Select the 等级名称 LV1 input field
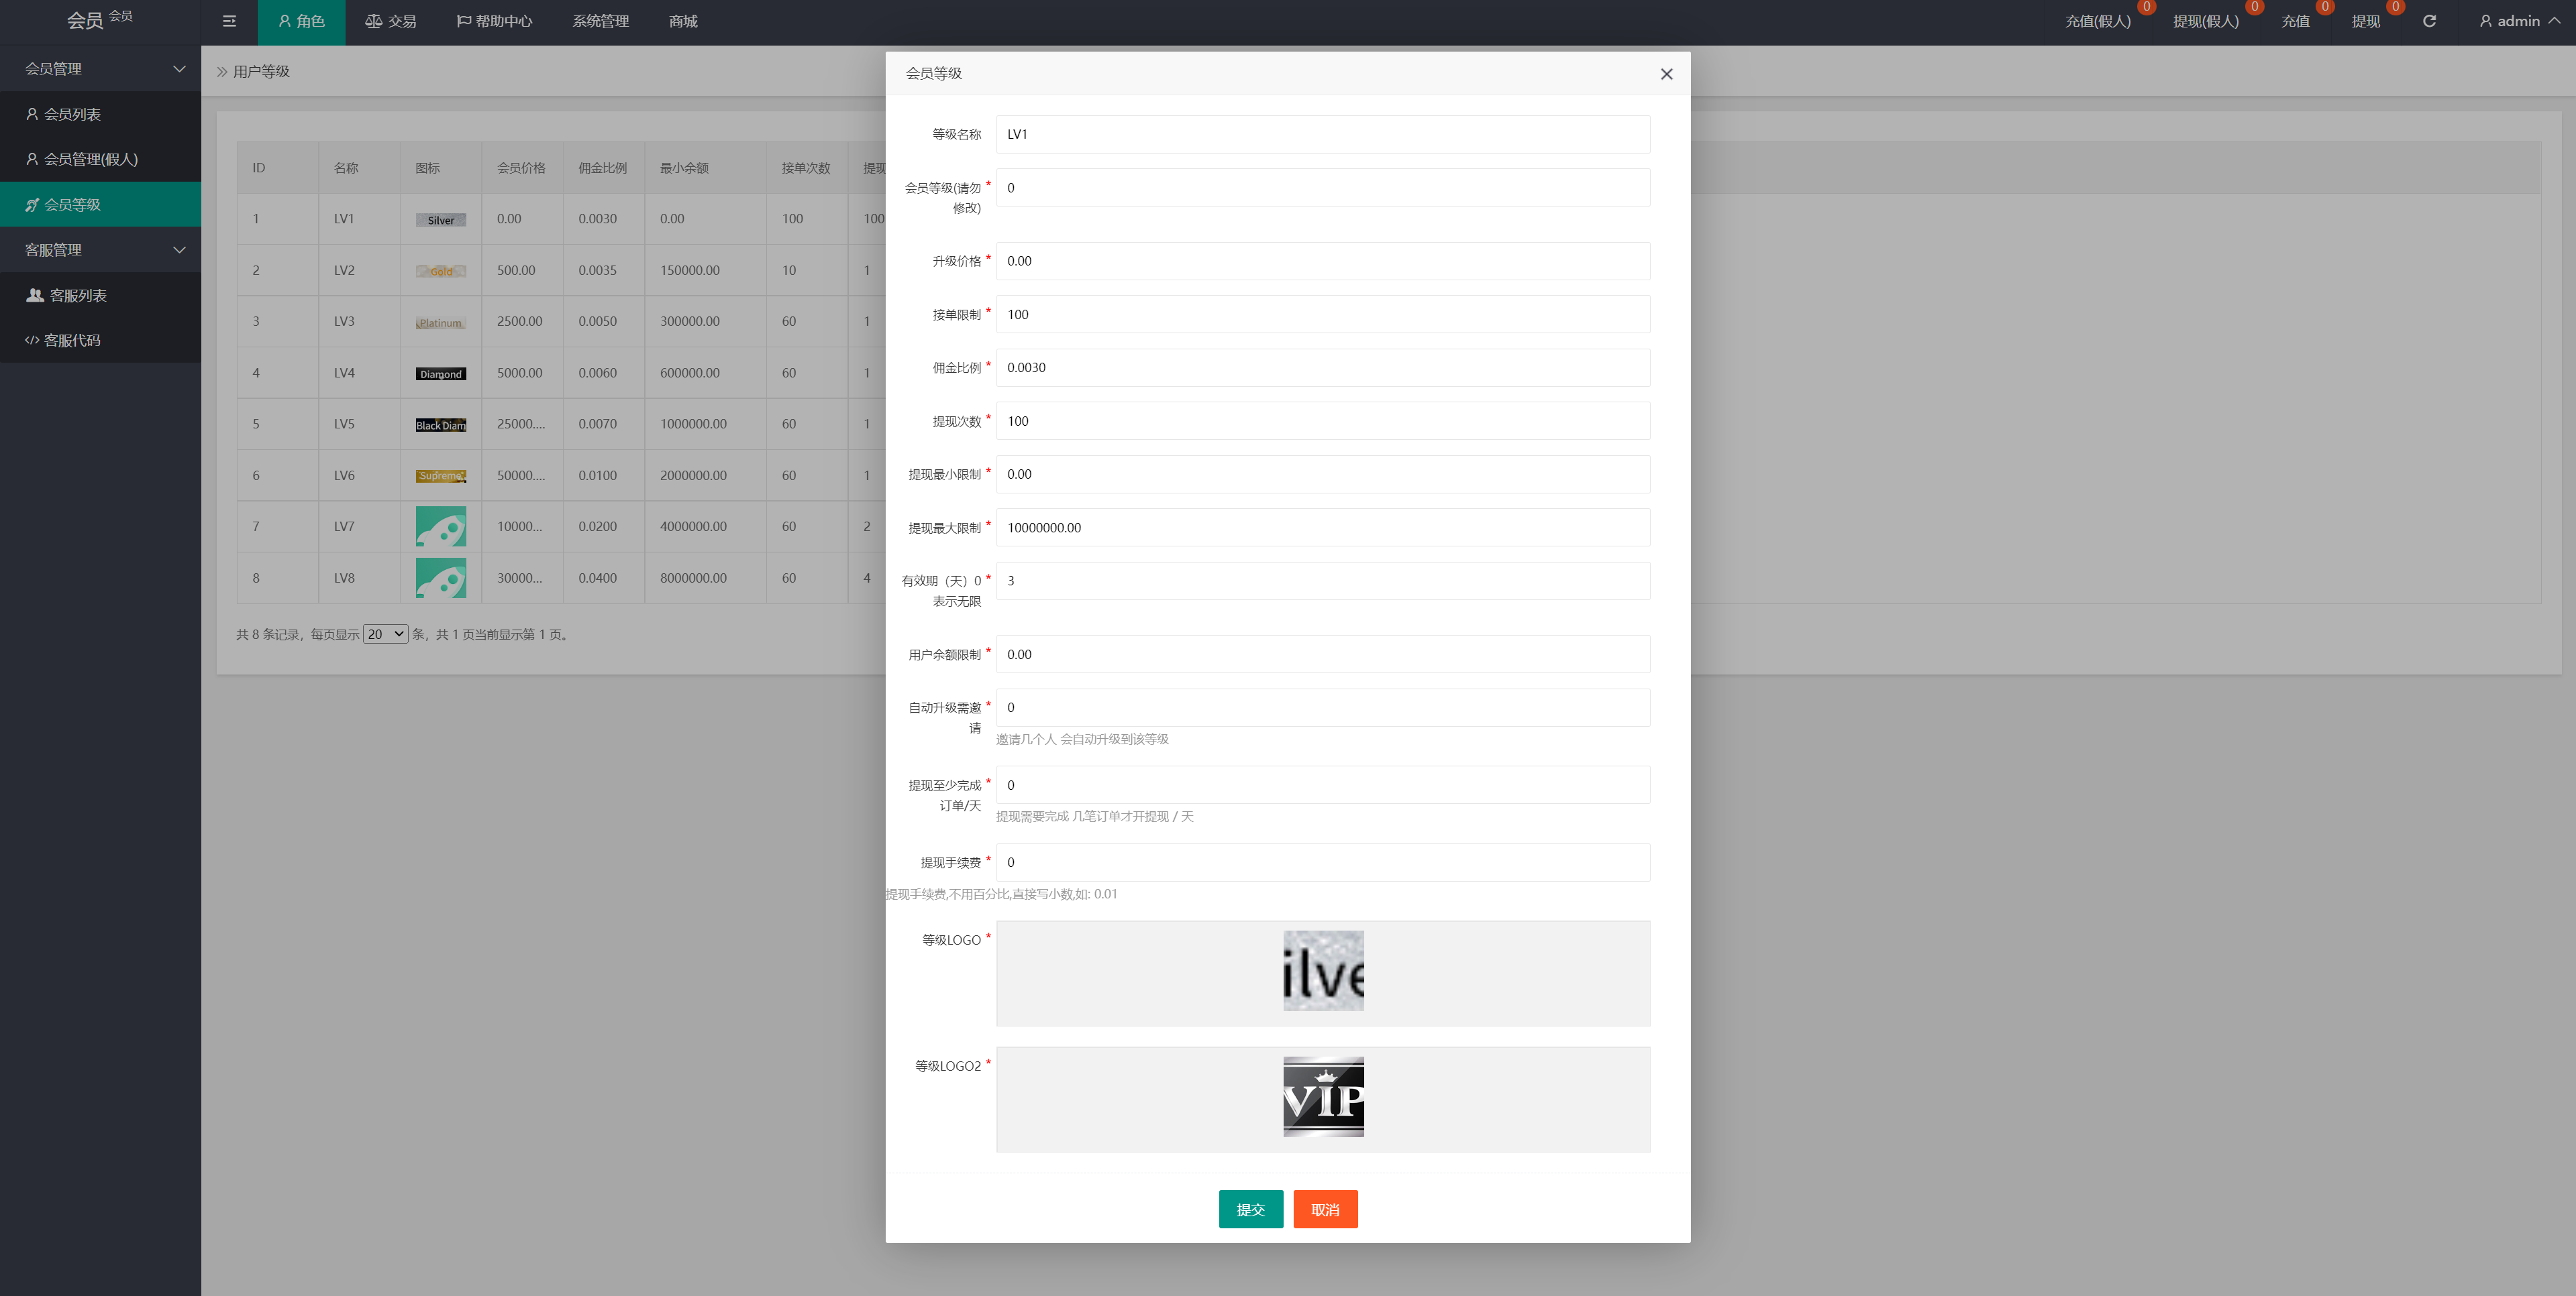2576x1296 pixels. (x=1323, y=134)
